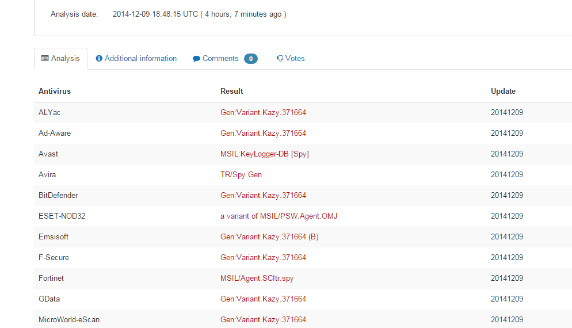Click the Avast update date 20141209
The height and width of the screenshot is (328, 572).
[507, 154]
